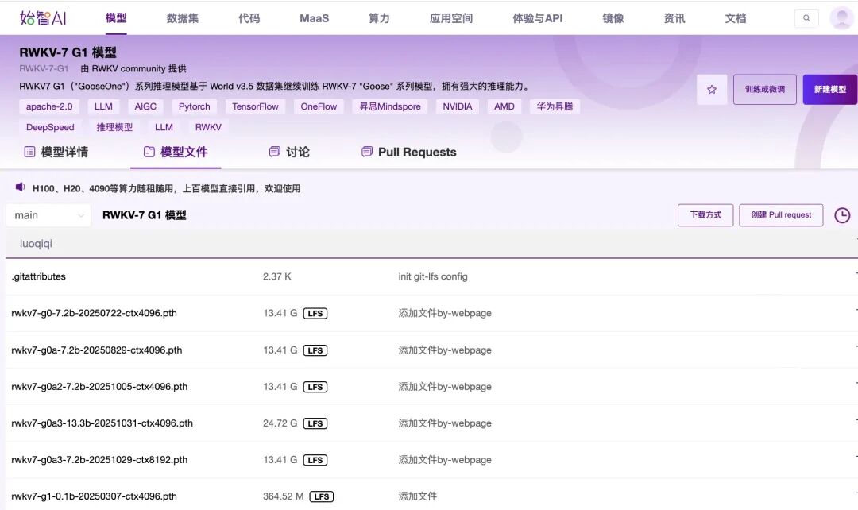Viewport: 858px width, 510px height.
Task: Open 镜像 in top navigation
Action: pos(613,18)
